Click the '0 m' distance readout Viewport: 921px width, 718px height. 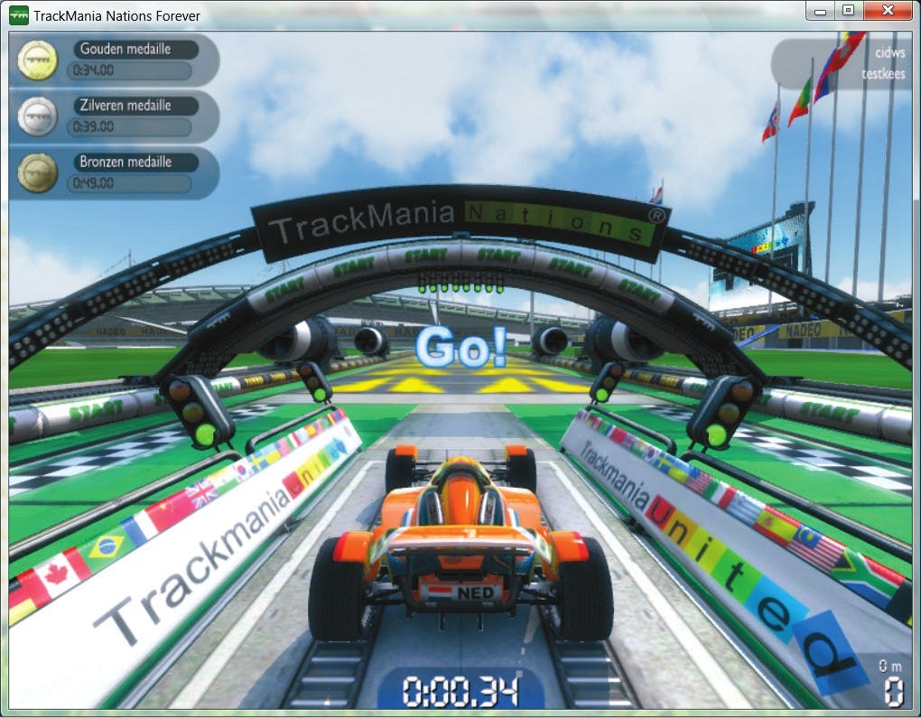point(890,666)
